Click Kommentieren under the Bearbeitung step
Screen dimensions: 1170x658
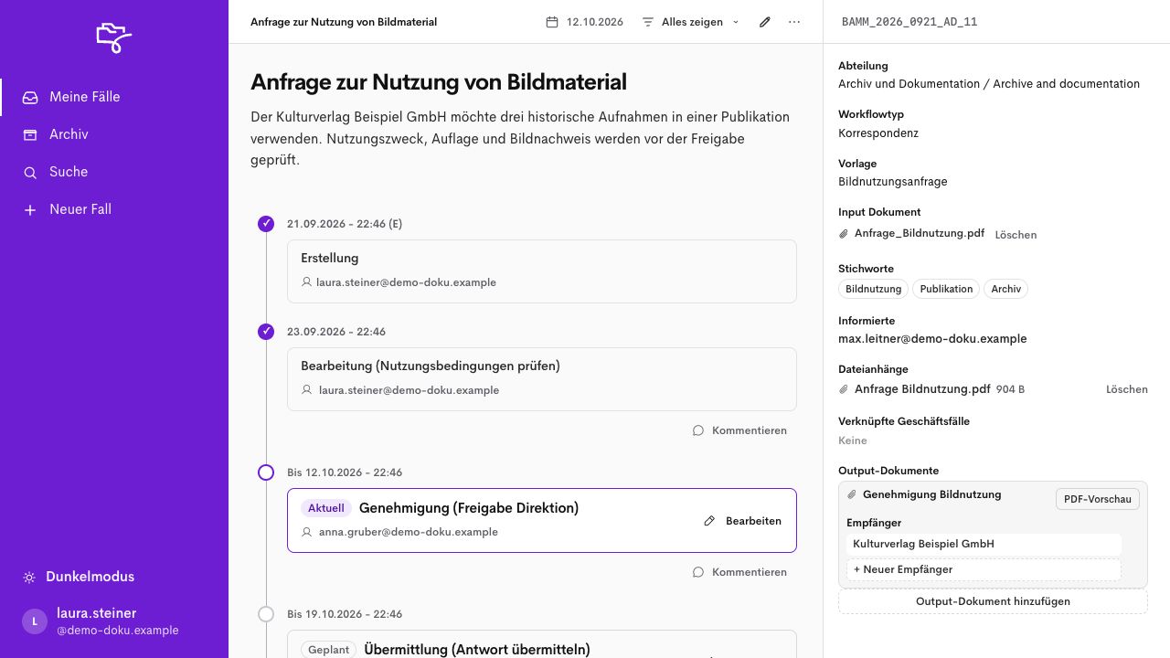pos(739,430)
